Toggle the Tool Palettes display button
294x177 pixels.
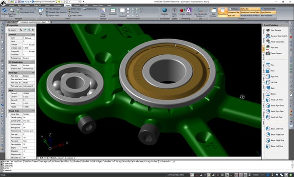269,12
